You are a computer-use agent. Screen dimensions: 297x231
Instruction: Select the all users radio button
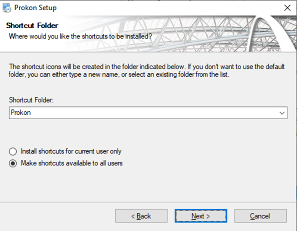click(13, 164)
